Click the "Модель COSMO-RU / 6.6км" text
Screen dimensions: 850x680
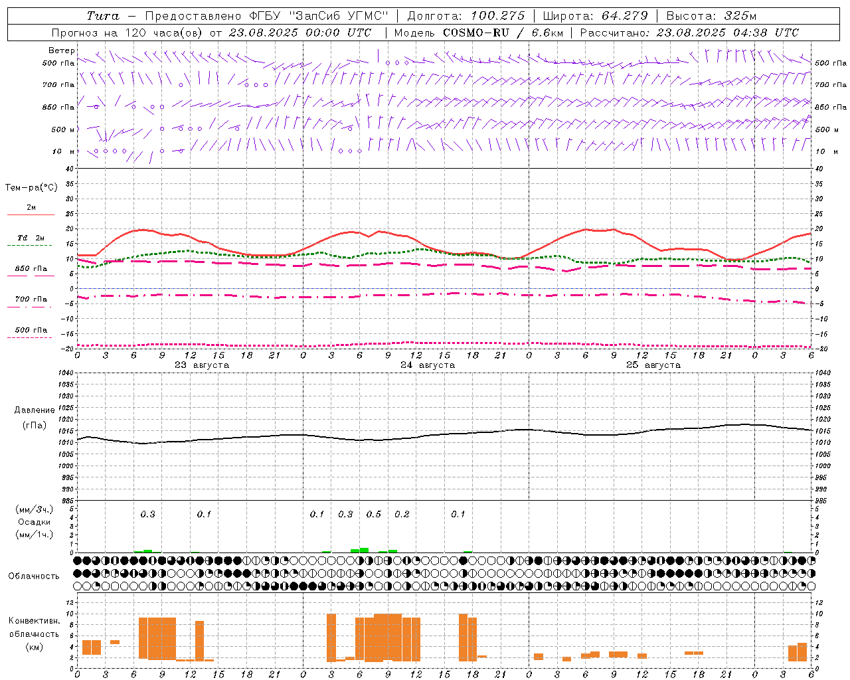tap(479, 33)
